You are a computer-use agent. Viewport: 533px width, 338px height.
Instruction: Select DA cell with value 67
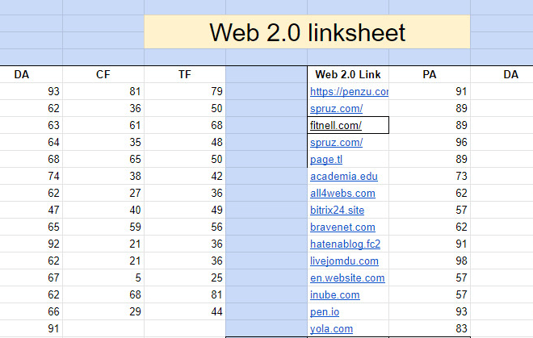[31, 278]
